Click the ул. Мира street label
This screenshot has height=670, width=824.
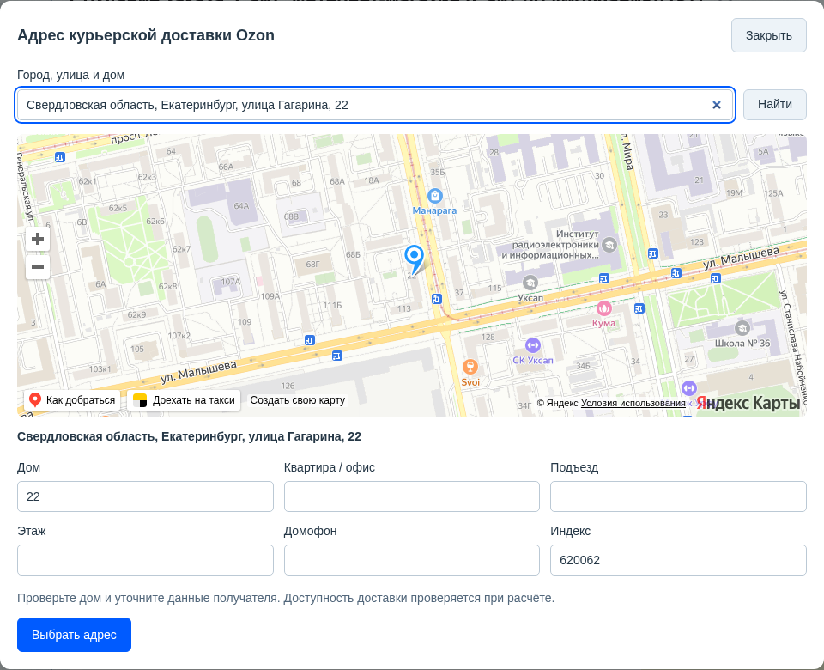[627, 151]
